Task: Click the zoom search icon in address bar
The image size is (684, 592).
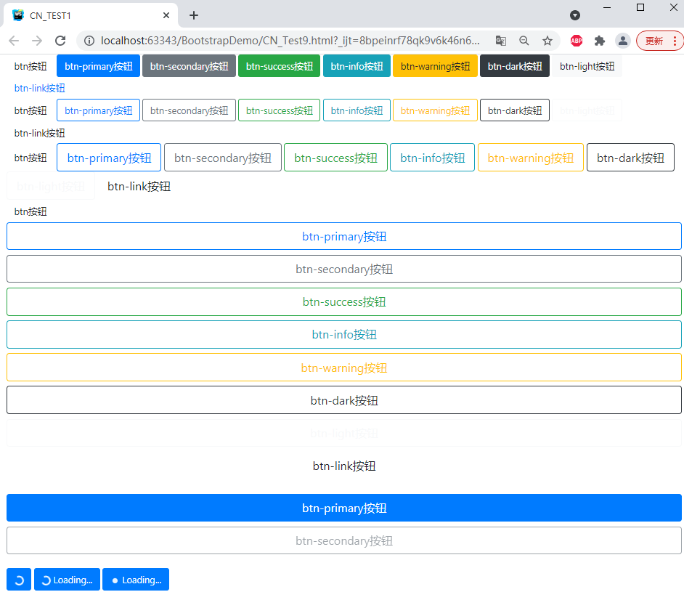Action: click(x=524, y=41)
